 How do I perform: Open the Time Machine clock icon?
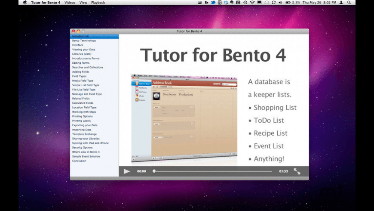[245, 3]
